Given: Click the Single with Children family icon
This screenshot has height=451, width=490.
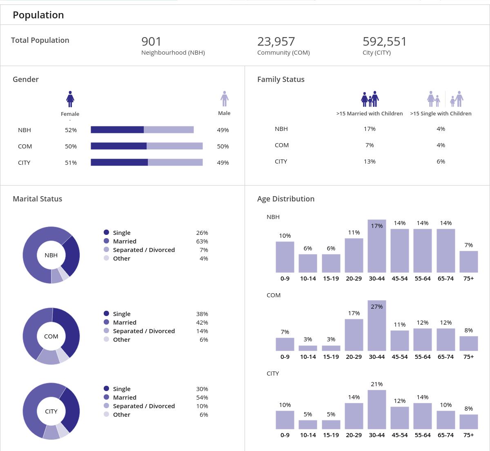Looking at the screenshot, I should point(445,99).
